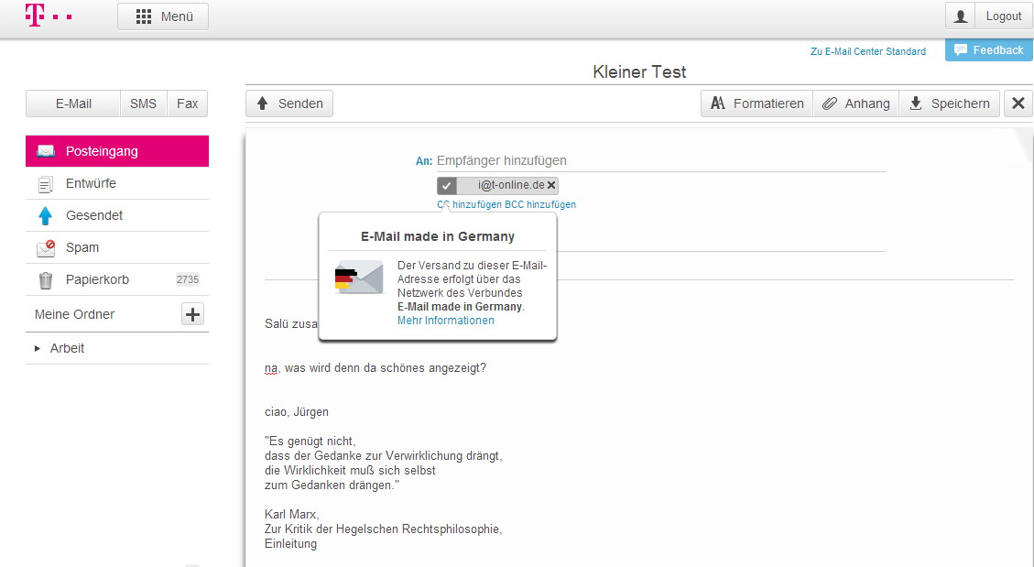The image size is (1034, 567).
Task: Select the Entwürfe drafts icon
Action: point(45,182)
